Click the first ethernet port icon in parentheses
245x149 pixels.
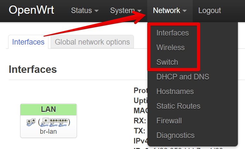45,122
